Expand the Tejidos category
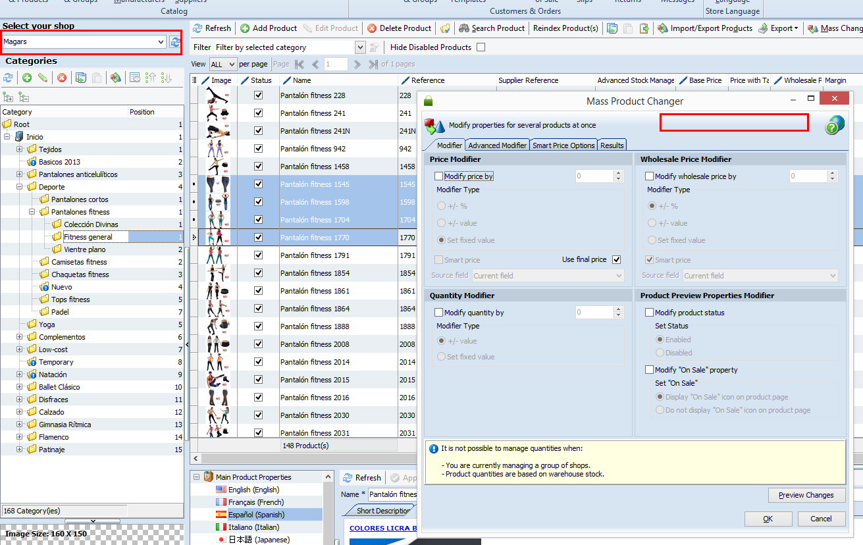863x545 pixels. click(20, 149)
